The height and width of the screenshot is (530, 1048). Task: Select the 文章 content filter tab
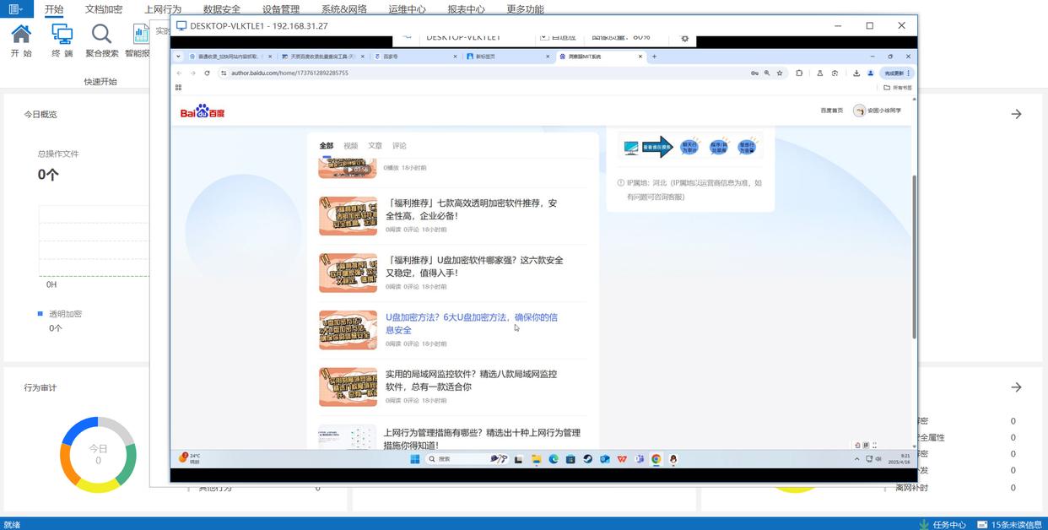click(x=375, y=146)
